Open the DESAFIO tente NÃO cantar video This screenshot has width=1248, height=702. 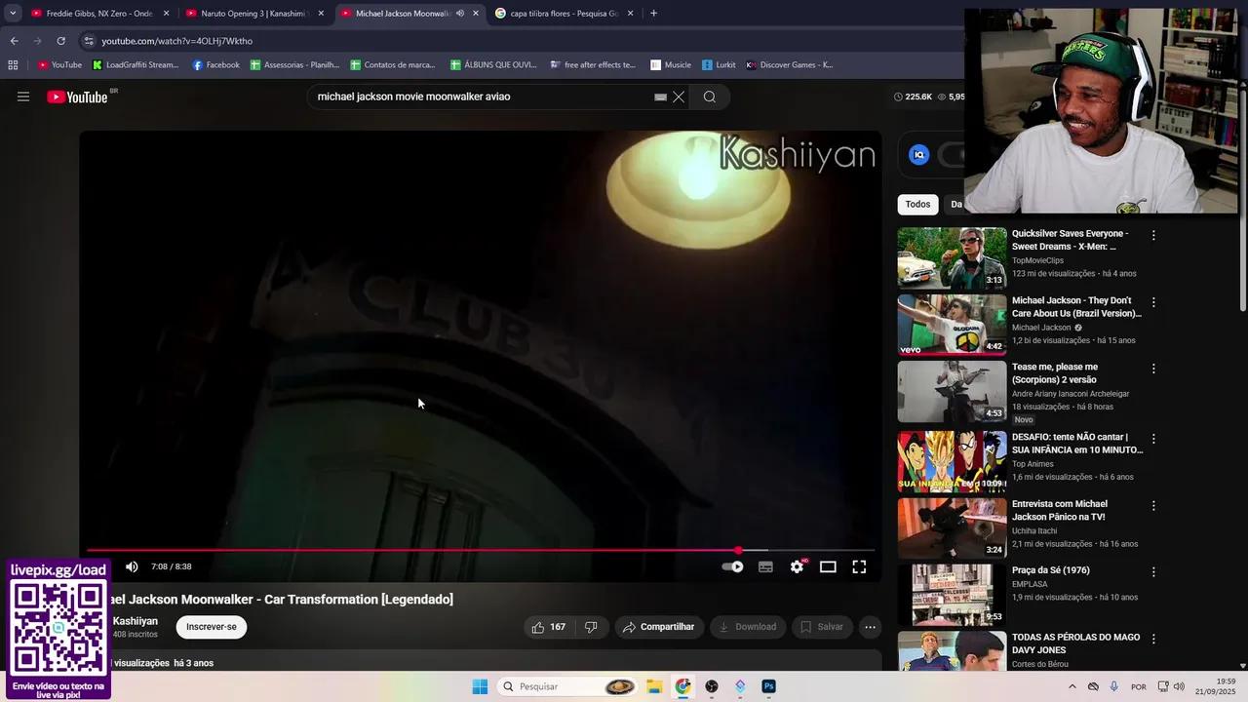point(1077,444)
